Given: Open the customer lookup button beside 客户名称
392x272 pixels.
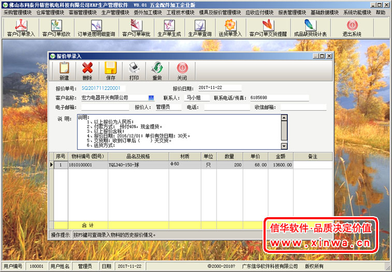Looking at the screenshot, I should tap(151, 97).
